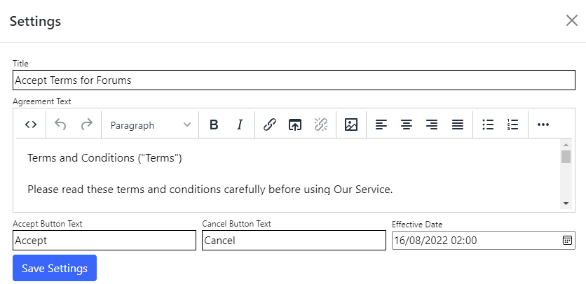Expand the Paragraph format dropdown

coord(150,125)
